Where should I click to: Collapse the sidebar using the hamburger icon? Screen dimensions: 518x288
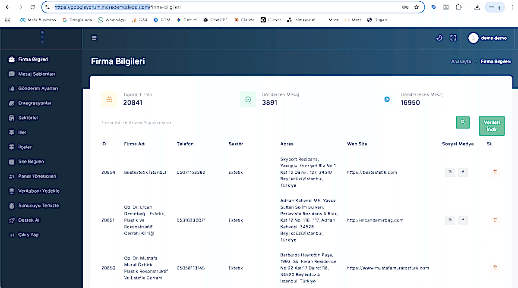point(94,38)
